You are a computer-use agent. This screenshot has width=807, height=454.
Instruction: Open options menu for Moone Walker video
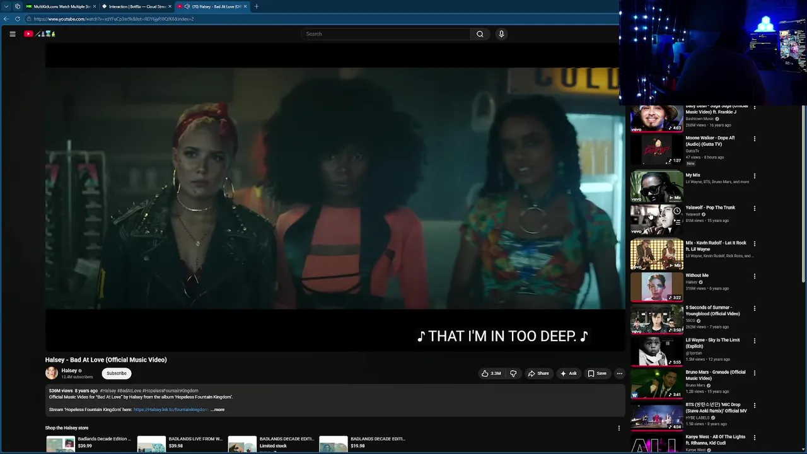coord(755,139)
